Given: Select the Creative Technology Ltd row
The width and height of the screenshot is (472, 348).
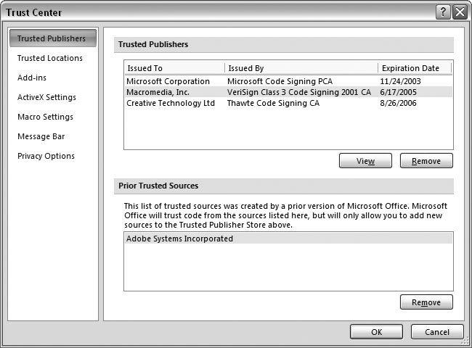Looking at the screenshot, I should click(171, 103).
